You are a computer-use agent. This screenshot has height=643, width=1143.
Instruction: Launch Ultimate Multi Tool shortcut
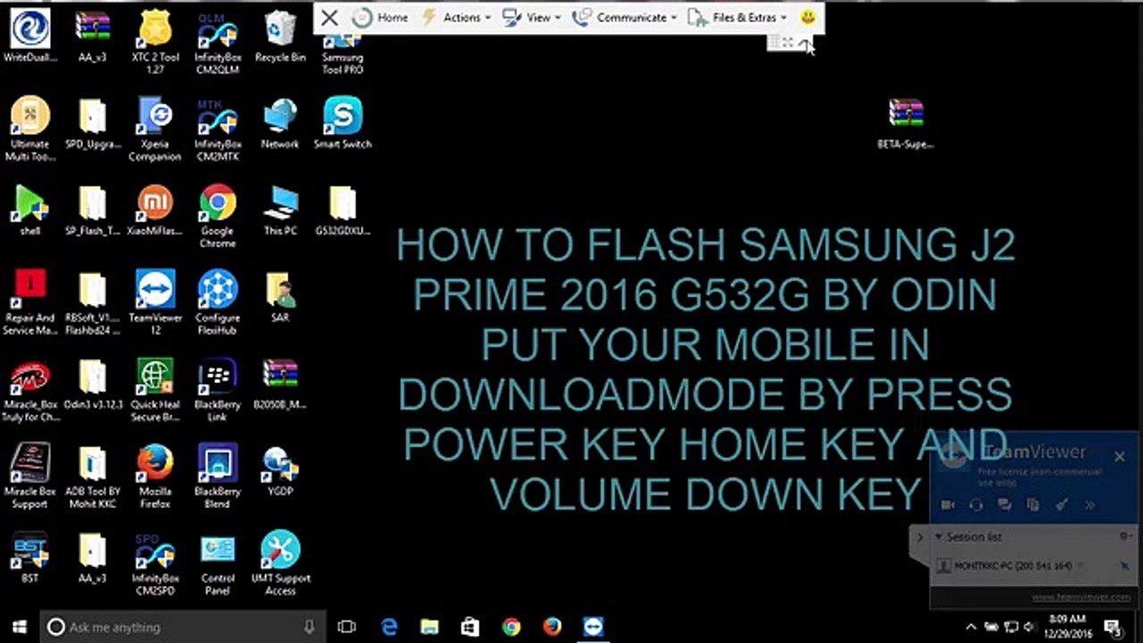(30, 129)
